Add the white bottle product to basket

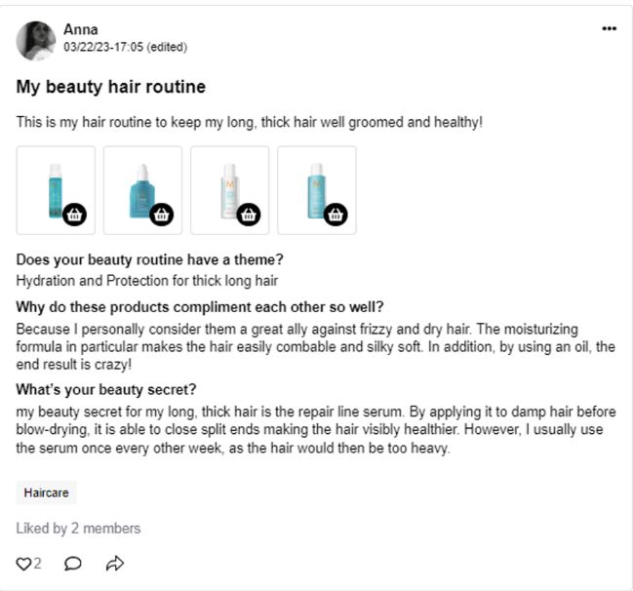coord(250,215)
